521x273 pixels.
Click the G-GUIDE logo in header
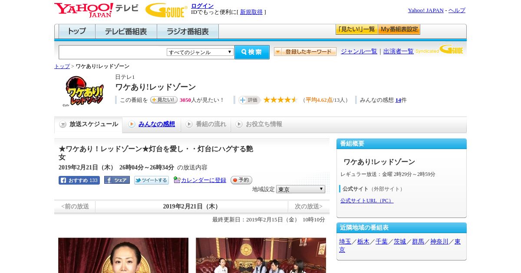pyautogui.click(x=166, y=10)
